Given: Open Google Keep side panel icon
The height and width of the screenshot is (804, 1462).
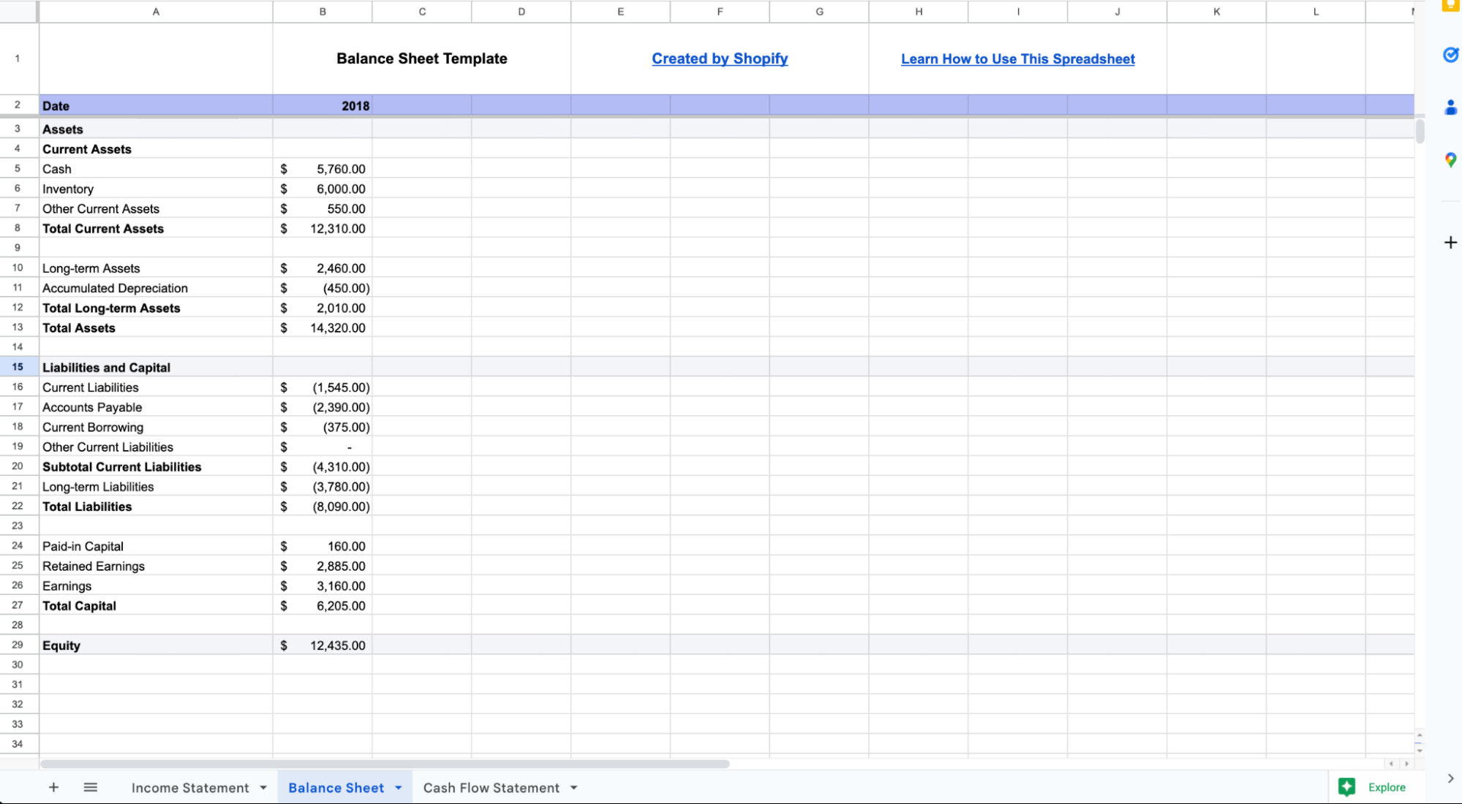Looking at the screenshot, I should [x=1450, y=6].
